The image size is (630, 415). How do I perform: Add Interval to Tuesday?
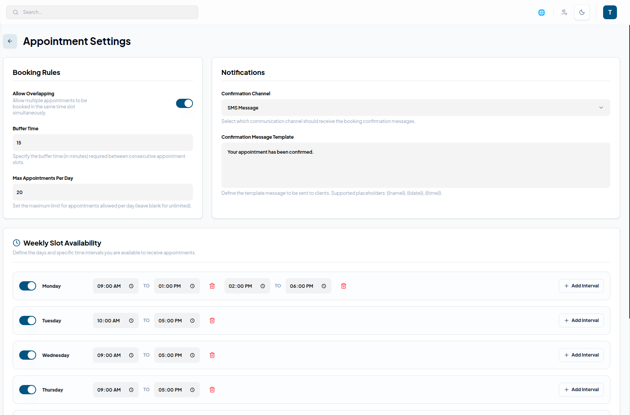point(581,320)
